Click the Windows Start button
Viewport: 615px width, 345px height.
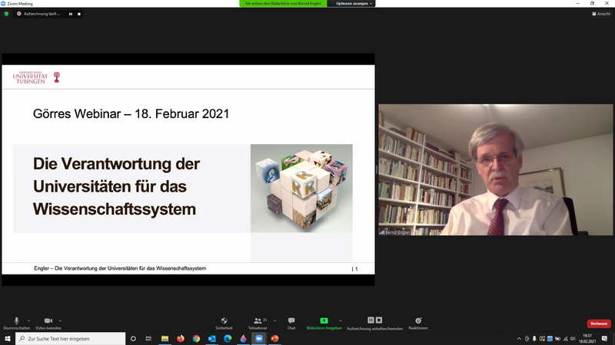[x=7, y=338]
